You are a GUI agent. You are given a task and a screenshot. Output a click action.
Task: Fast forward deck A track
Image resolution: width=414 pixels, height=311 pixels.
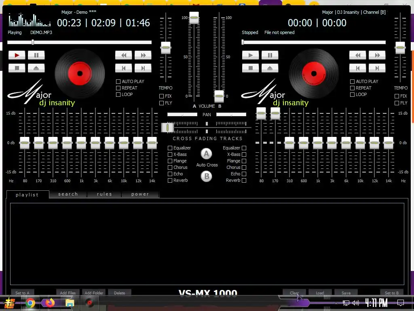tap(143, 55)
